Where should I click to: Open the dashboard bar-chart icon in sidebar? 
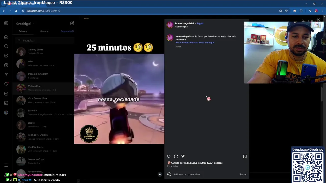pyautogui.click(x=6, y=103)
